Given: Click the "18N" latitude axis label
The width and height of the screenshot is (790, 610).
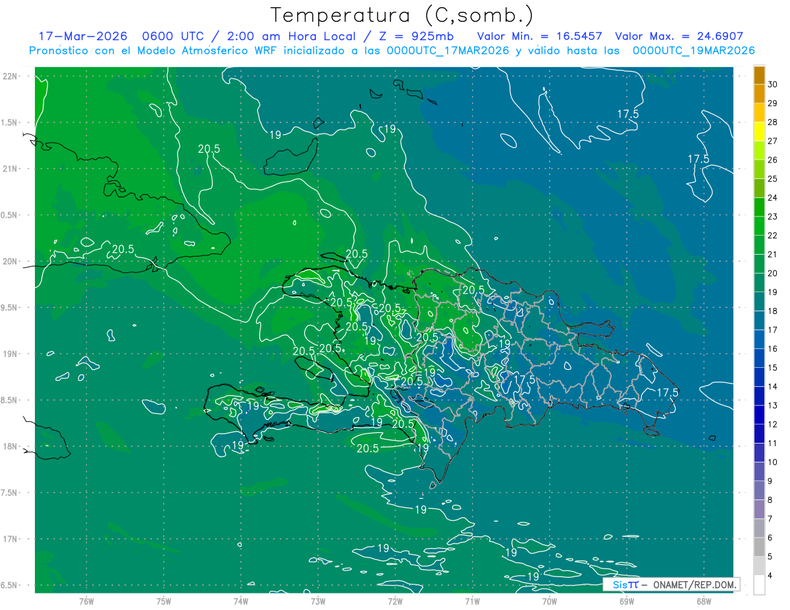Looking at the screenshot, I should tap(11, 446).
